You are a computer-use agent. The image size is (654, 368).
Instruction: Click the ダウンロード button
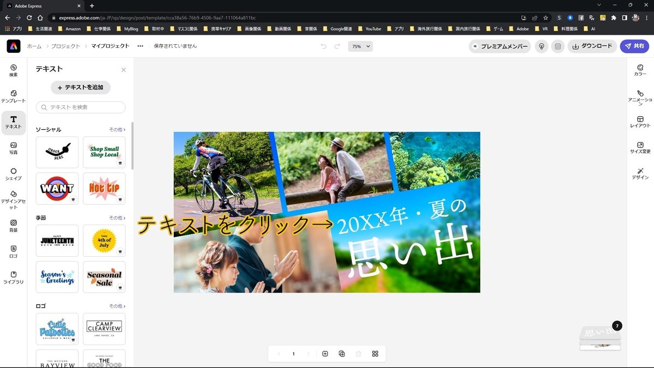[592, 46]
